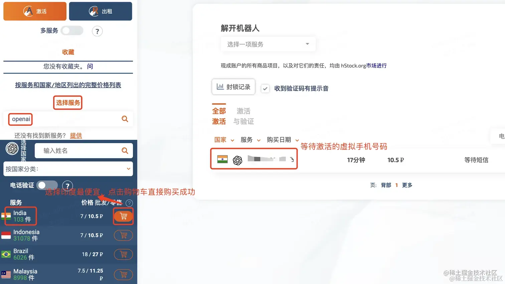505x284 pixels.
Task: Click the service search field containing openai
Action: point(68,119)
